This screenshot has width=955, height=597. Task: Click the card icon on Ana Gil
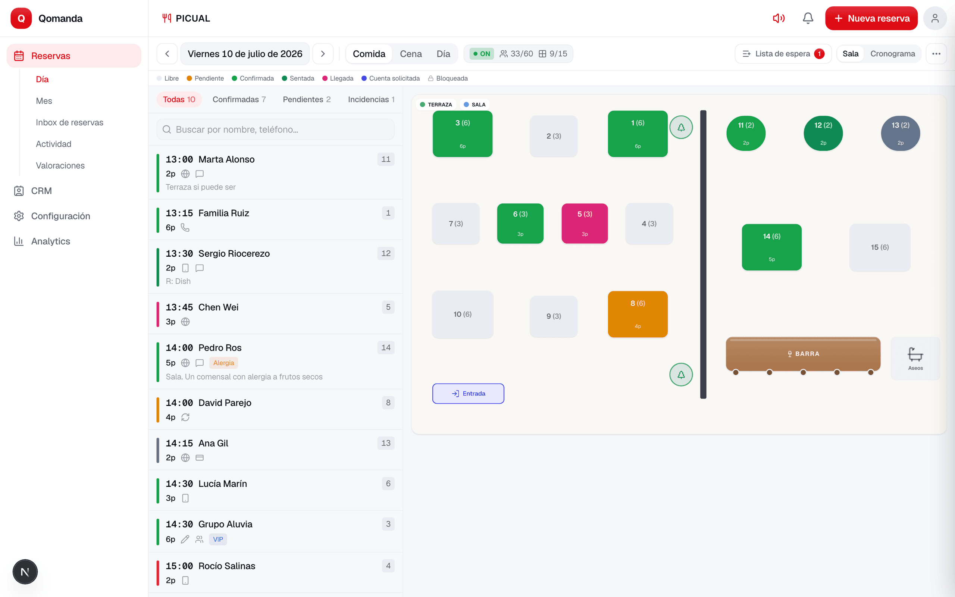point(200,457)
